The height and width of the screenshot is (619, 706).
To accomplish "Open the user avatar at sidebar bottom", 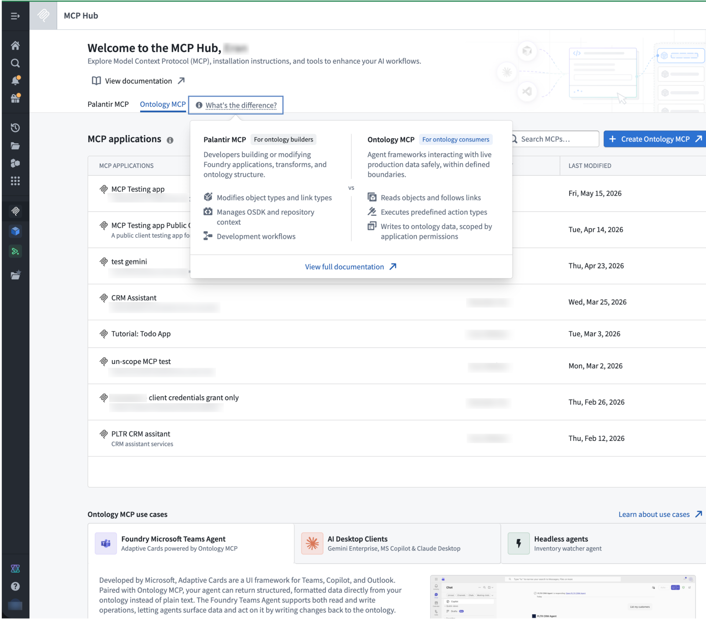I will [15, 605].
